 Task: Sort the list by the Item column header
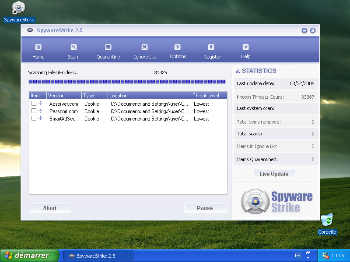[x=38, y=95]
